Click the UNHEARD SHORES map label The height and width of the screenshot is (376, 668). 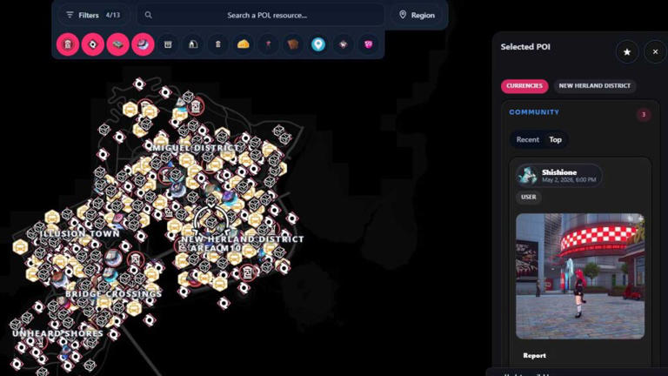58,333
